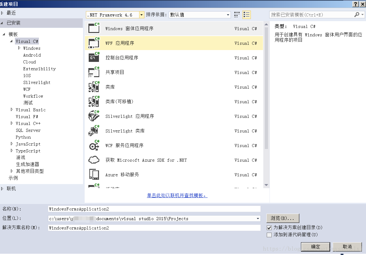Collapse the Visual C# tree node
The width and height of the screenshot is (366, 255).
point(11,41)
